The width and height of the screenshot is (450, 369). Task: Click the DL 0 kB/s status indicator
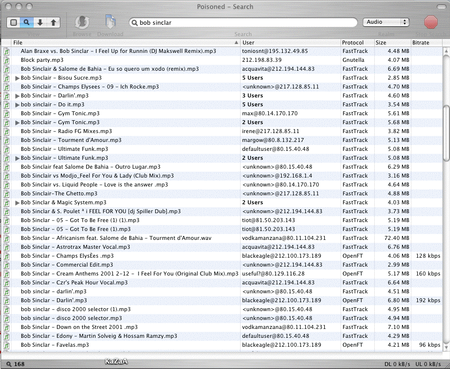point(397,364)
